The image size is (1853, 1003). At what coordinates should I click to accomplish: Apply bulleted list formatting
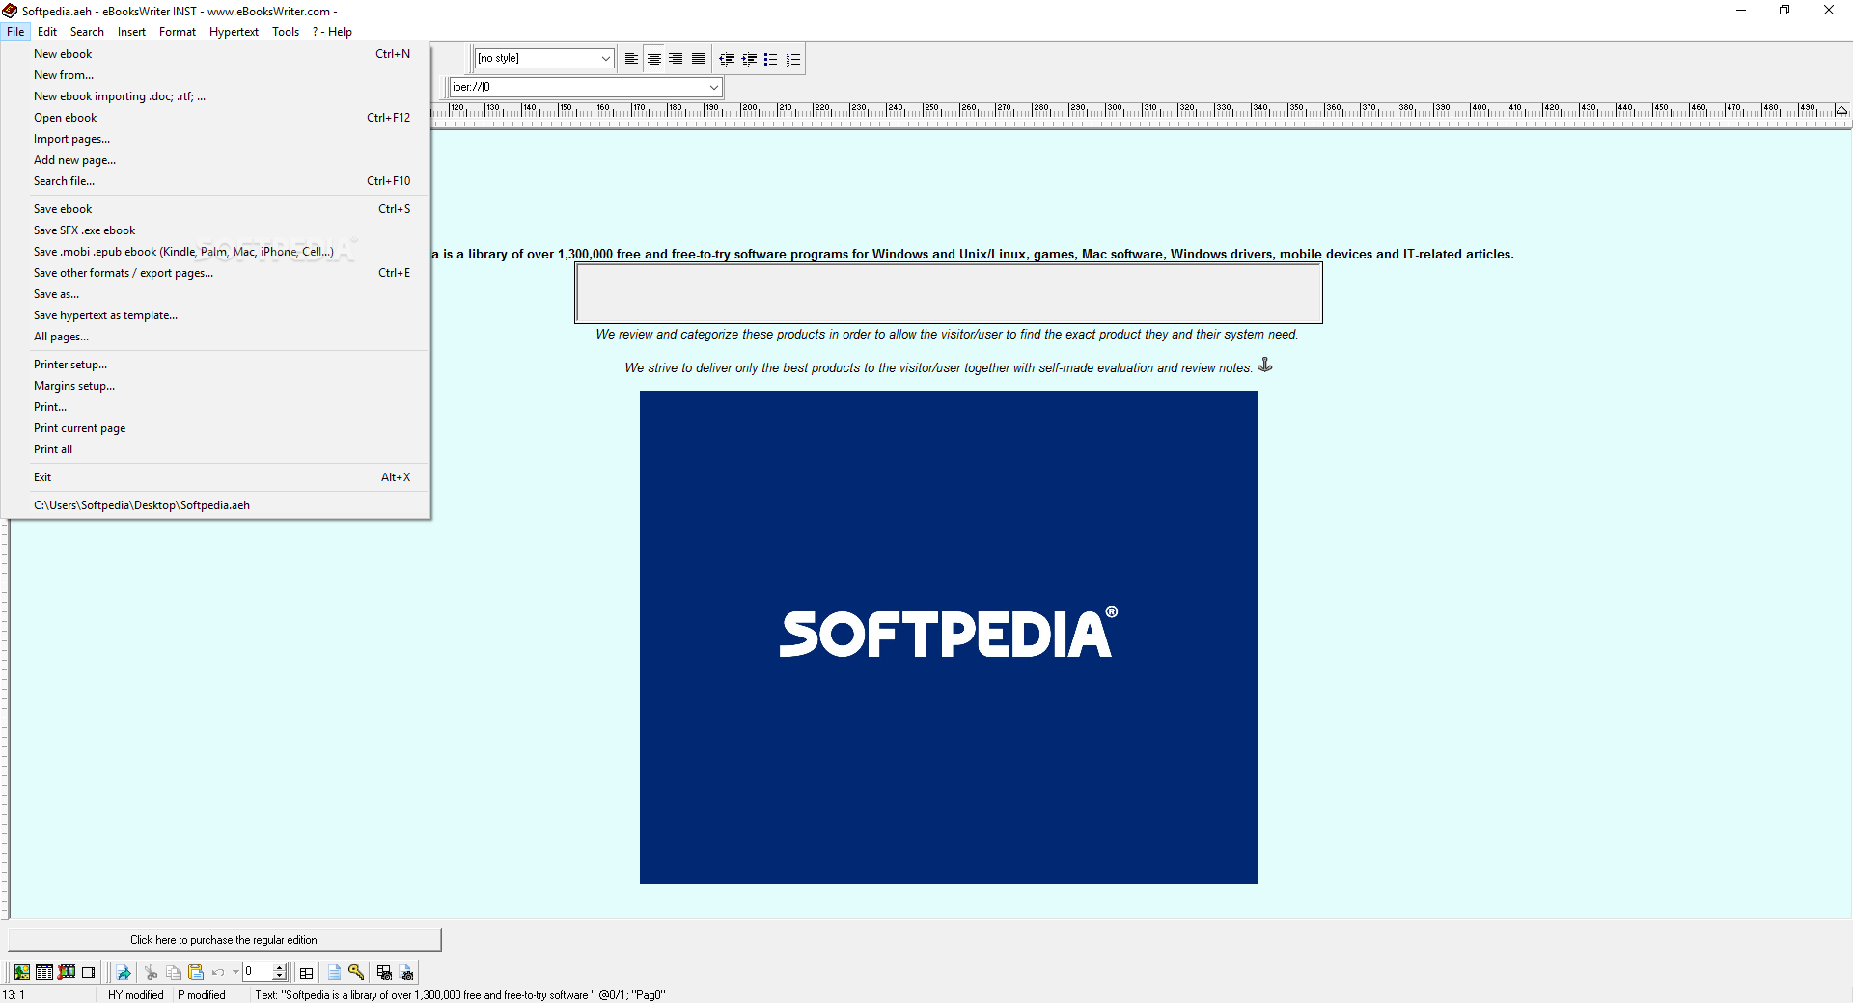770,59
